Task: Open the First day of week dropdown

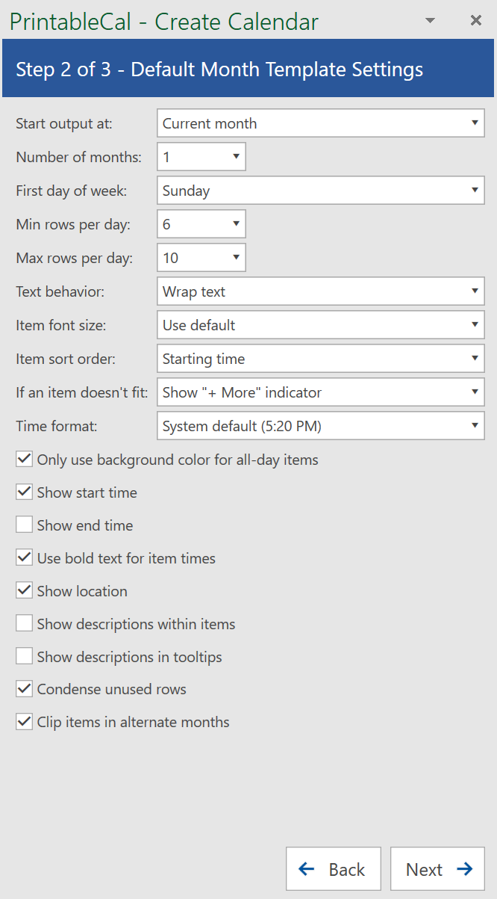Action: click(x=321, y=191)
